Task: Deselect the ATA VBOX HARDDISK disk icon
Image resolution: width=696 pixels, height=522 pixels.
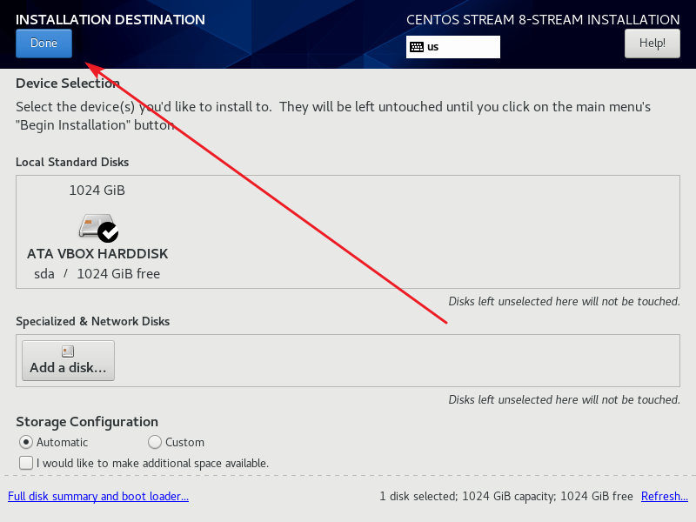Action: [x=96, y=226]
